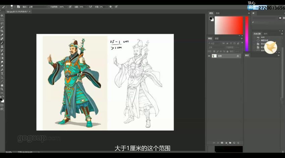
Task: Select the Line shape tool
Action: click(2, 81)
